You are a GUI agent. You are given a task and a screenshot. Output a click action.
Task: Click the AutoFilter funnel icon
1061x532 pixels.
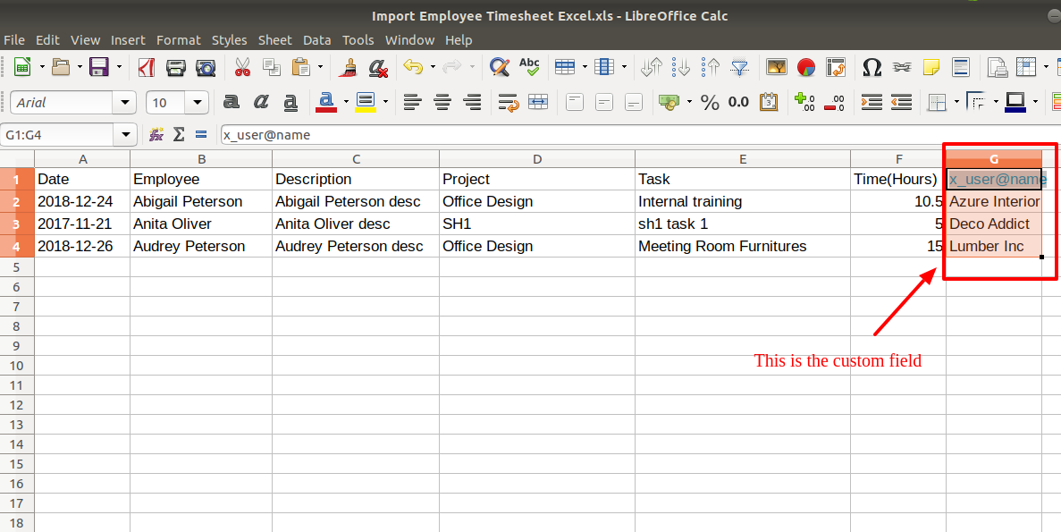click(740, 67)
